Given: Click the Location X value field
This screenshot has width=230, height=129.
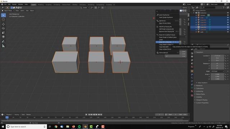Looking at the screenshot, I should [x=217, y=56].
